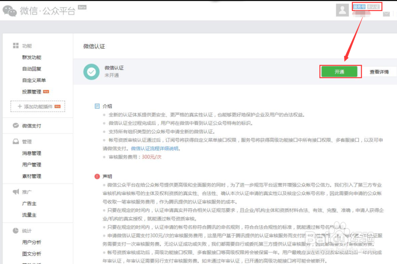Screen dimensions: 397x264
Task: Click the 介绍 document icon
Action: pyautogui.click(x=97, y=106)
